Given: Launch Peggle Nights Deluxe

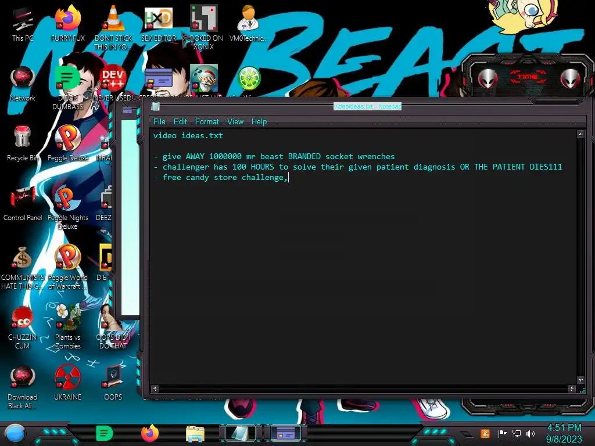Looking at the screenshot, I should (x=67, y=207).
